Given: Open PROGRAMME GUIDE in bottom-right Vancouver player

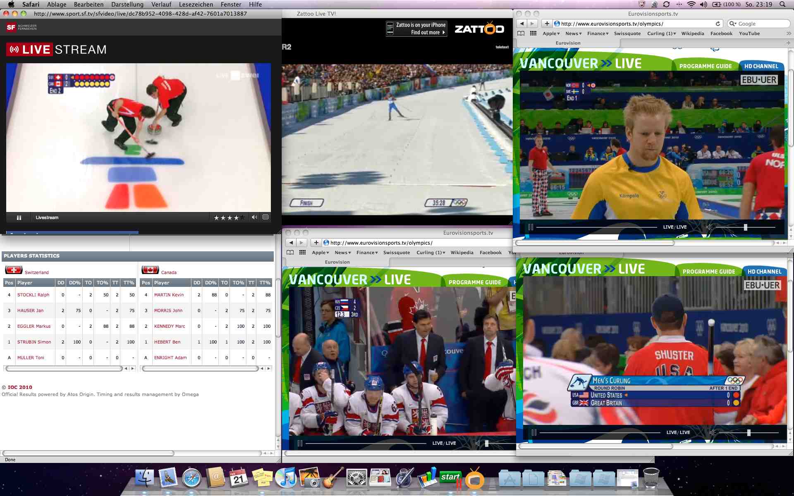Looking at the screenshot, I should click(x=709, y=272).
